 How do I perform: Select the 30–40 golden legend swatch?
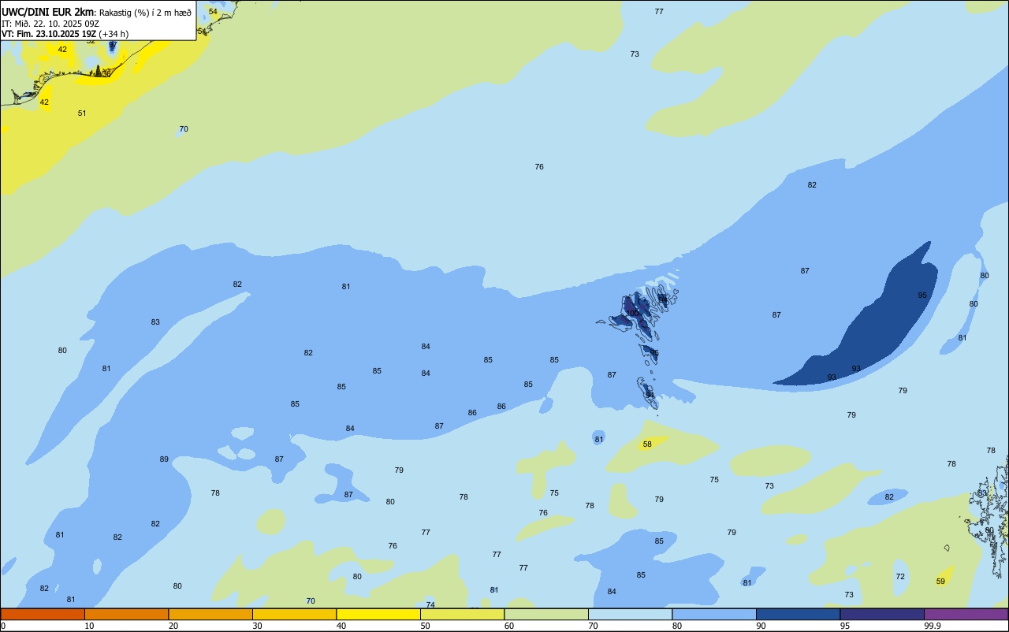click(x=294, y=614)
